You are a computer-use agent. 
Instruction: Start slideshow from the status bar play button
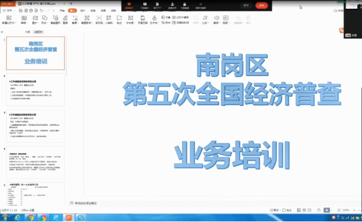point(327,210)
